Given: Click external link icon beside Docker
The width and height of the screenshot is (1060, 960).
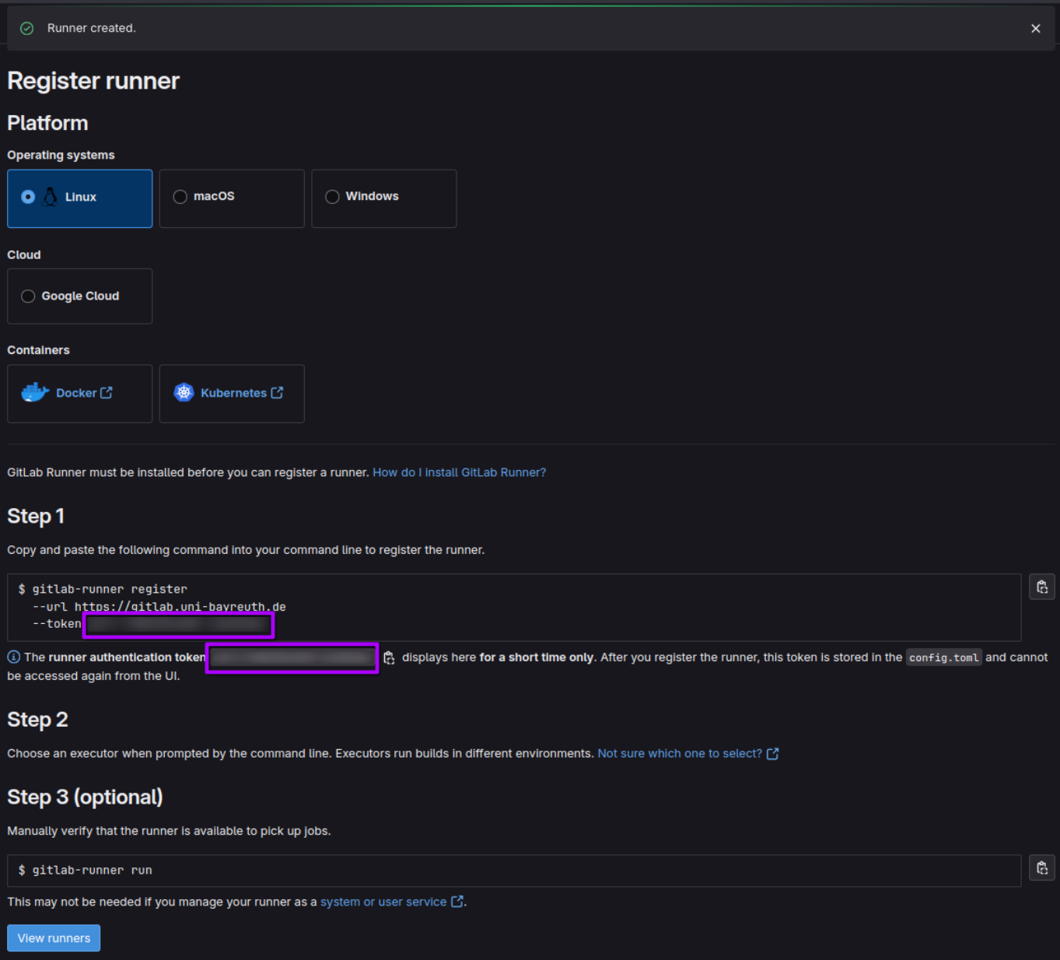Looking at the screenshot, I should [107, 393].
